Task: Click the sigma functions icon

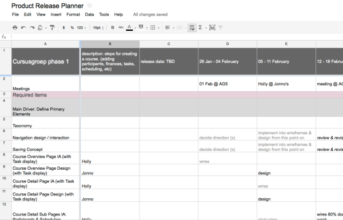Action: 200,27
